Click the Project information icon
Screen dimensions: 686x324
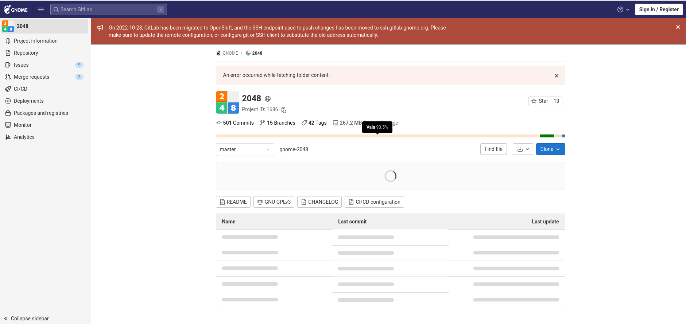point(8,41)
